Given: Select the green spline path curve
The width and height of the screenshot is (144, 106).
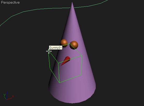Looking at the screenshot, I should pos(37,9).
